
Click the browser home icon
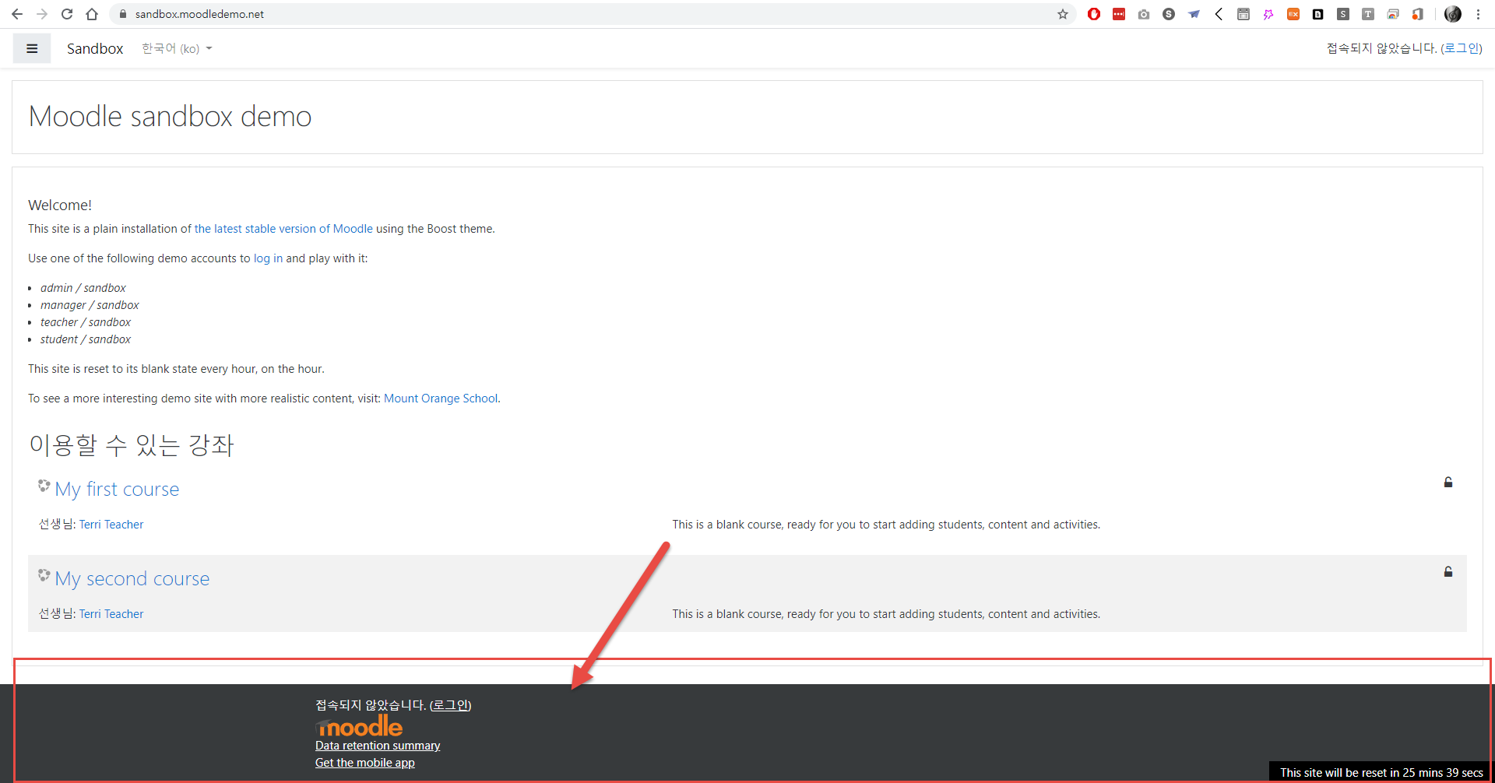click(92, 14)
